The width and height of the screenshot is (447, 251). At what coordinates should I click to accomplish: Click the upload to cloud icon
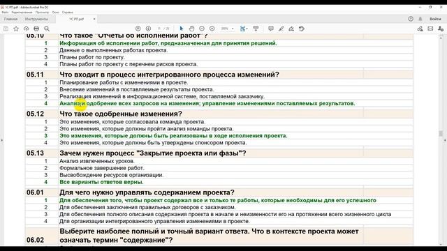point(27,29)
